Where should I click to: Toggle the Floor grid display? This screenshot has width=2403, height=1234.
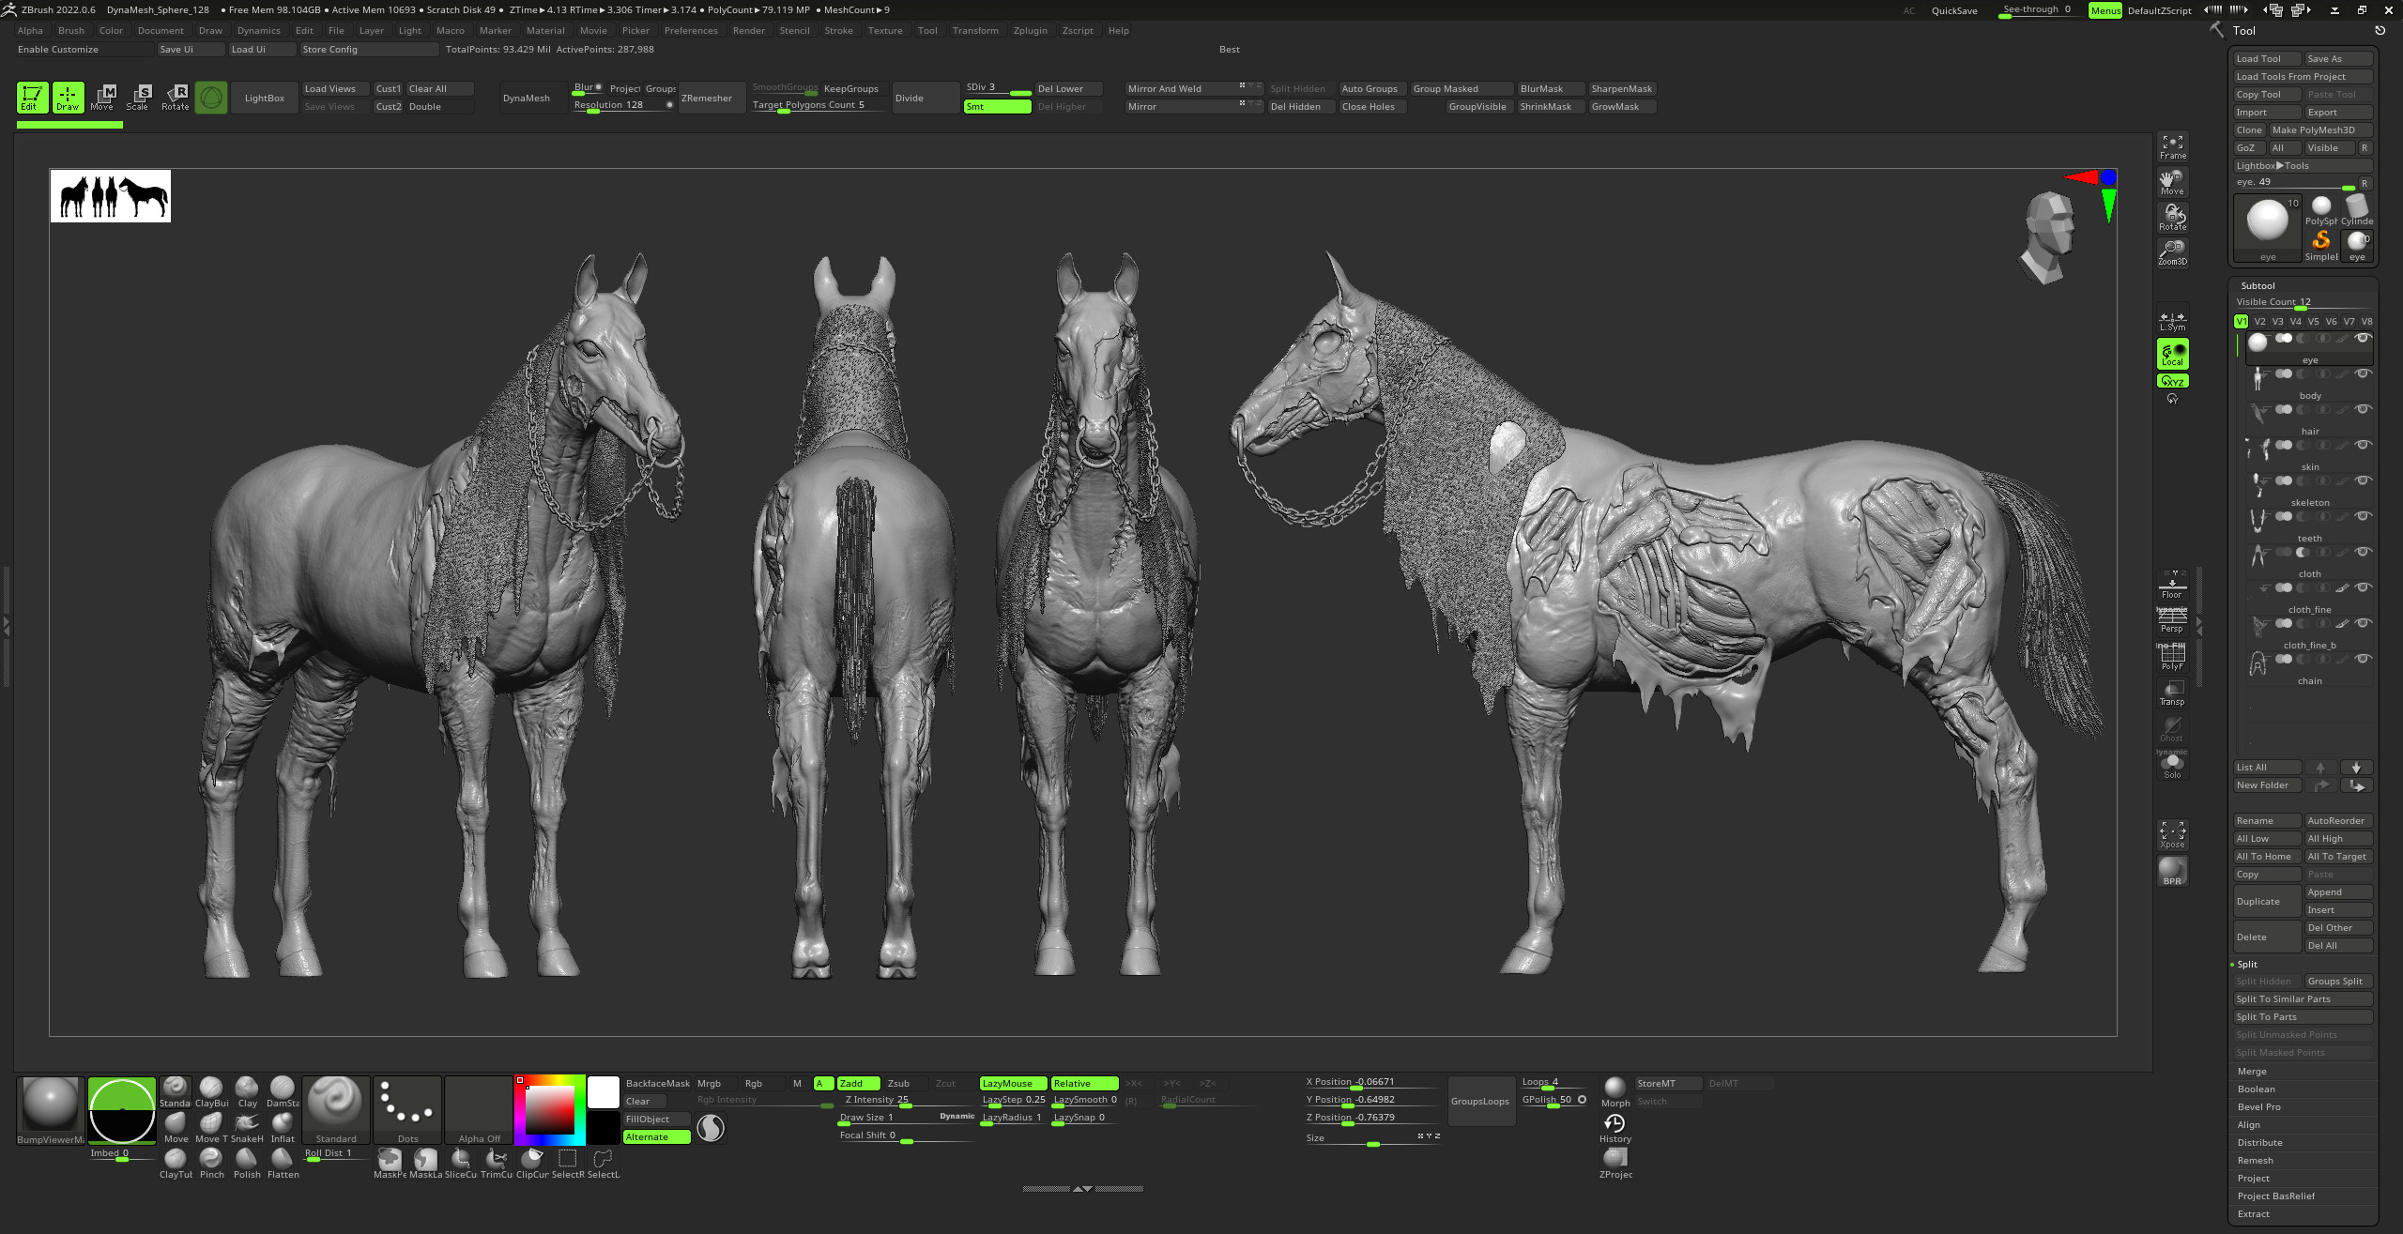2172,584
